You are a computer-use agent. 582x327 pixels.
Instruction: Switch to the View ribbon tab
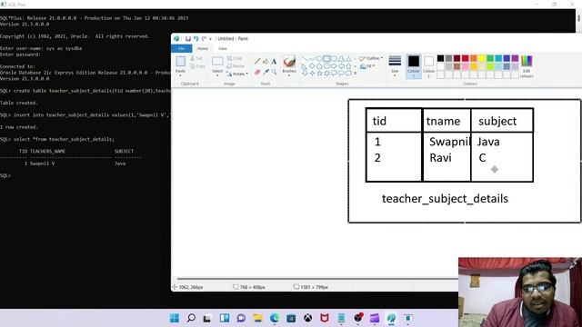click(x=222, y=48)
